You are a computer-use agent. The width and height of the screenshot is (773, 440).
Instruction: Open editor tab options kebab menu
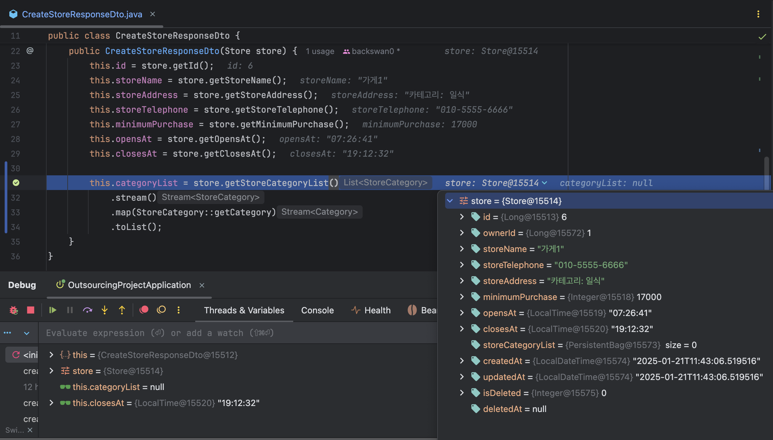pyautogui.click(x=758, y=14)
